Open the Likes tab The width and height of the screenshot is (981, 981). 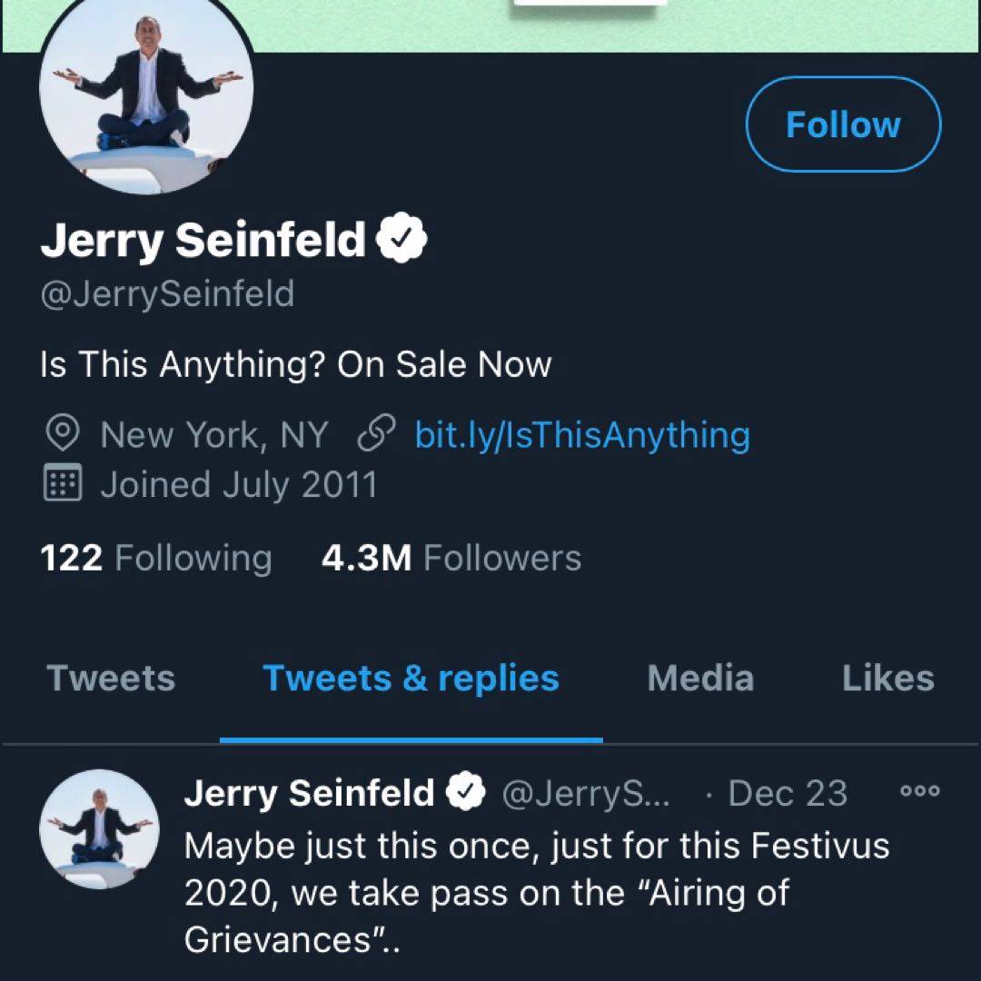pos(887,679)
